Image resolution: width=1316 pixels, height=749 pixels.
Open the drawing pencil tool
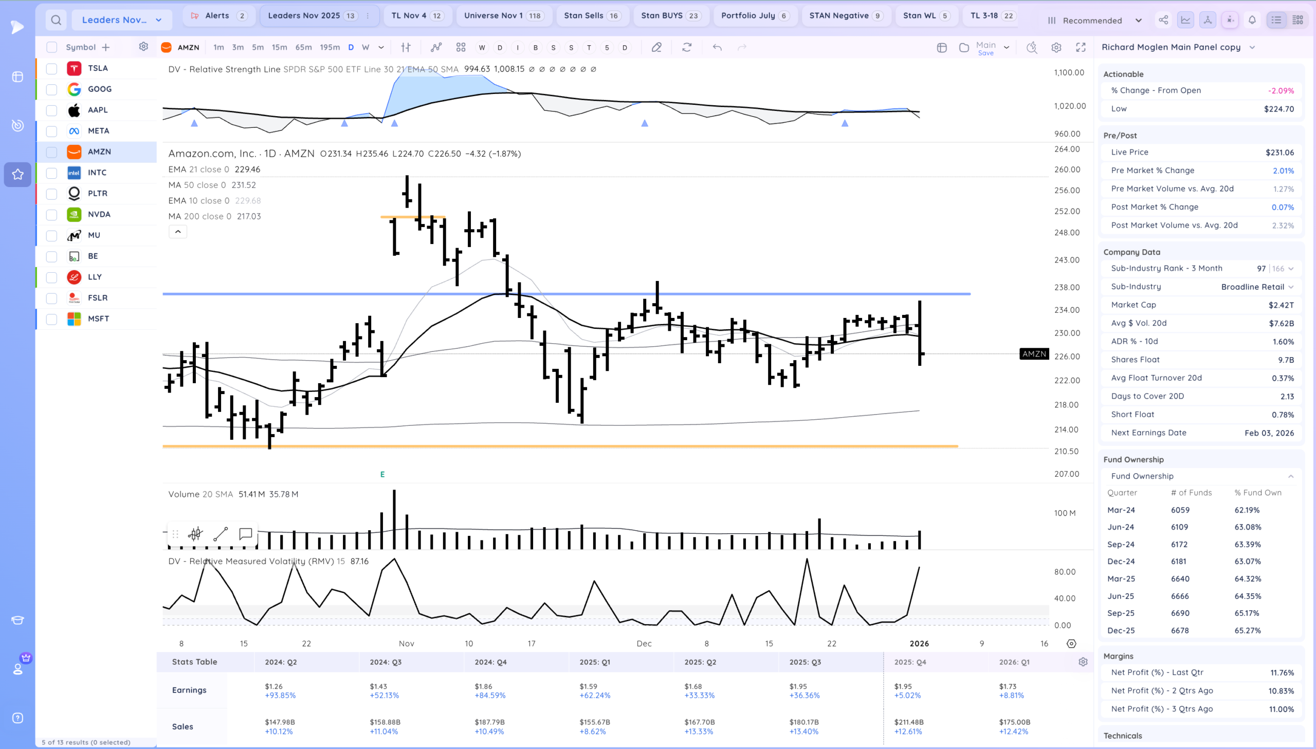[656, 47]
